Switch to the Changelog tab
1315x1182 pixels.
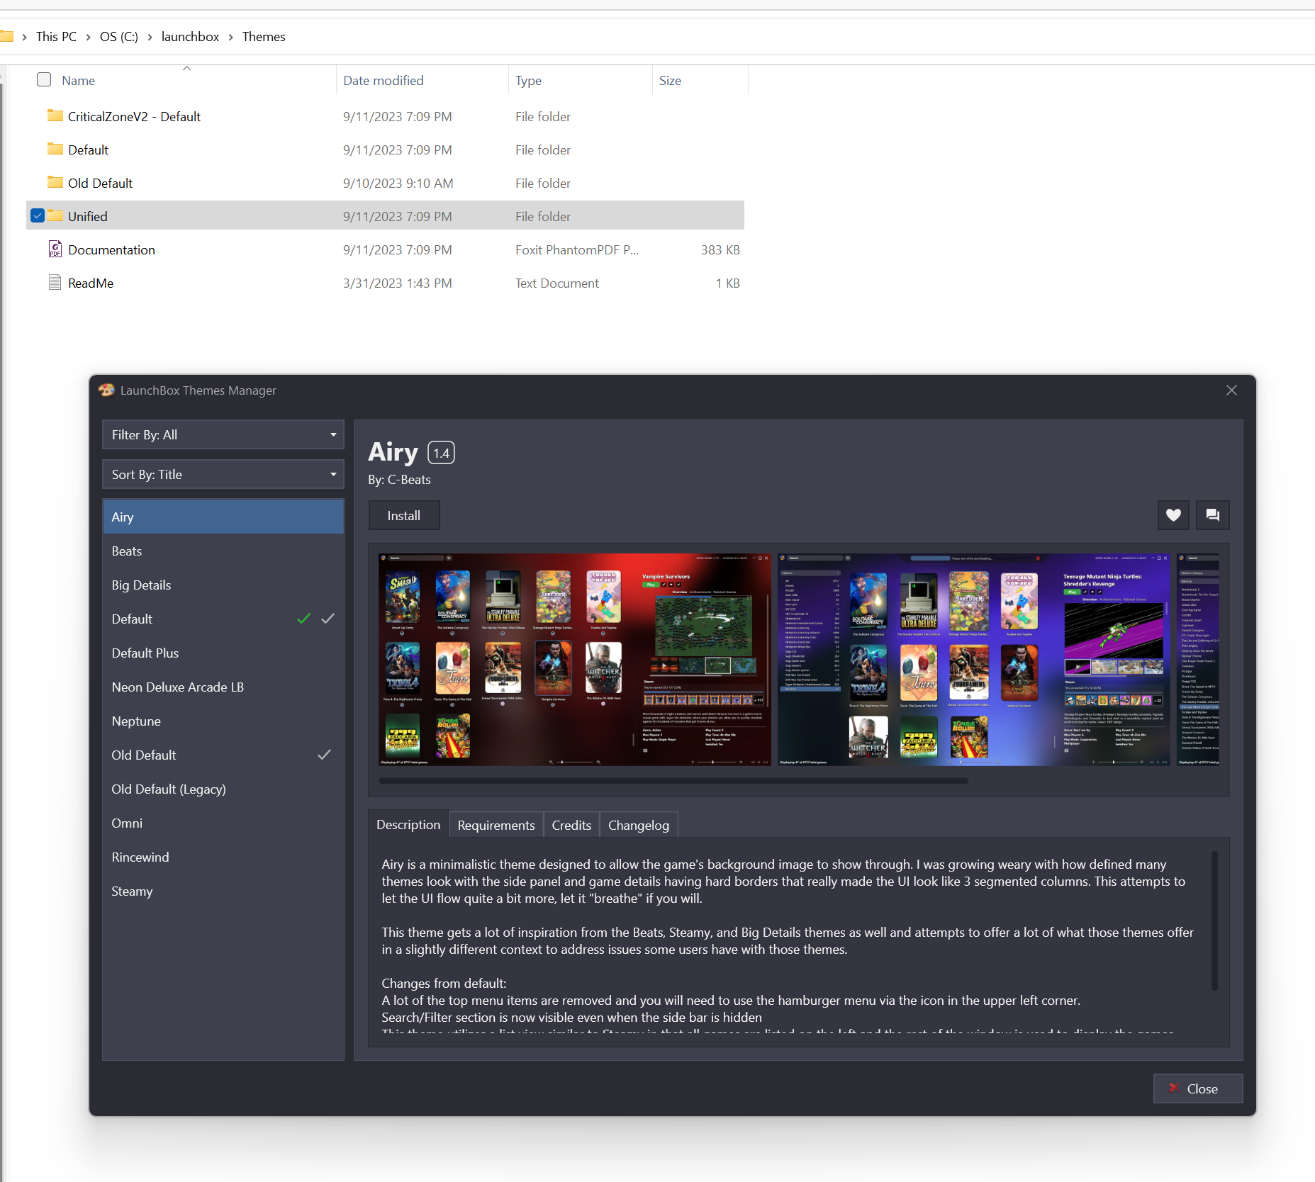click(639, 825)
